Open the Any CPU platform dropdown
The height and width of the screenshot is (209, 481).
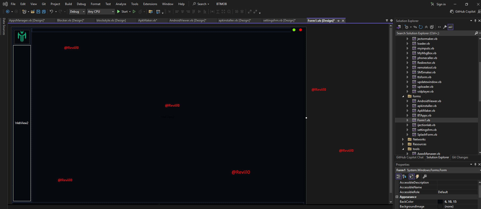coord(101,12)
